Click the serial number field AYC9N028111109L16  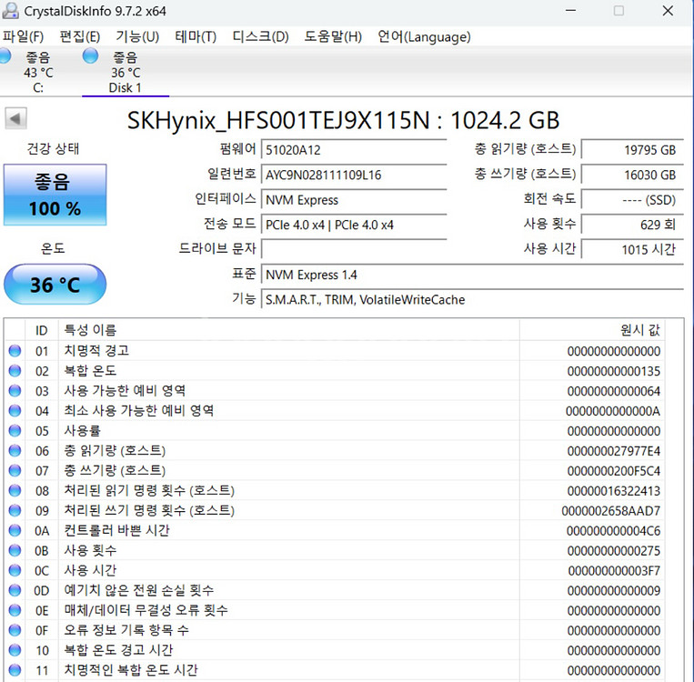click(x=354, y=175)
